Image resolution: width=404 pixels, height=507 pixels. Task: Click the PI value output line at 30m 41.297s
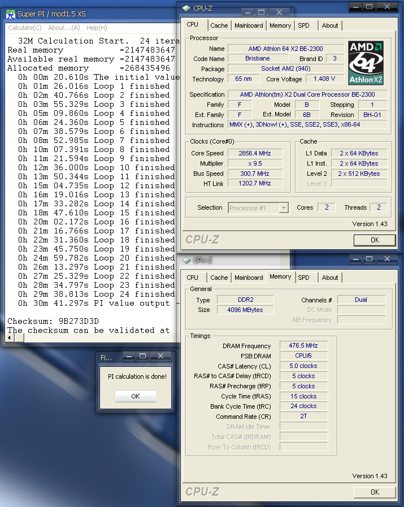(x=98, y=304)
